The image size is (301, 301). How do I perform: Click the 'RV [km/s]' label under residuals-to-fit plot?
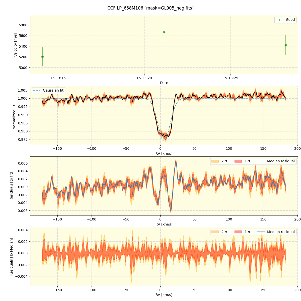coord(164,224)
